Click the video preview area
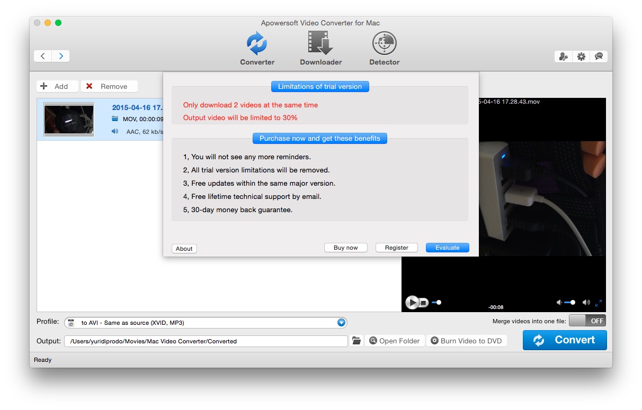642x410 pixels. 542,198
